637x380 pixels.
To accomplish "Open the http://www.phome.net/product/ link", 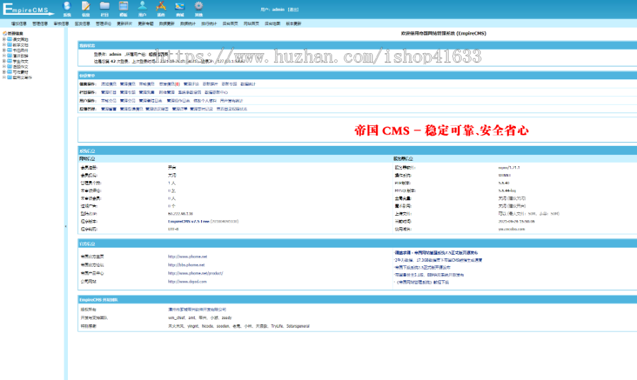I will [x=195, y=273].
